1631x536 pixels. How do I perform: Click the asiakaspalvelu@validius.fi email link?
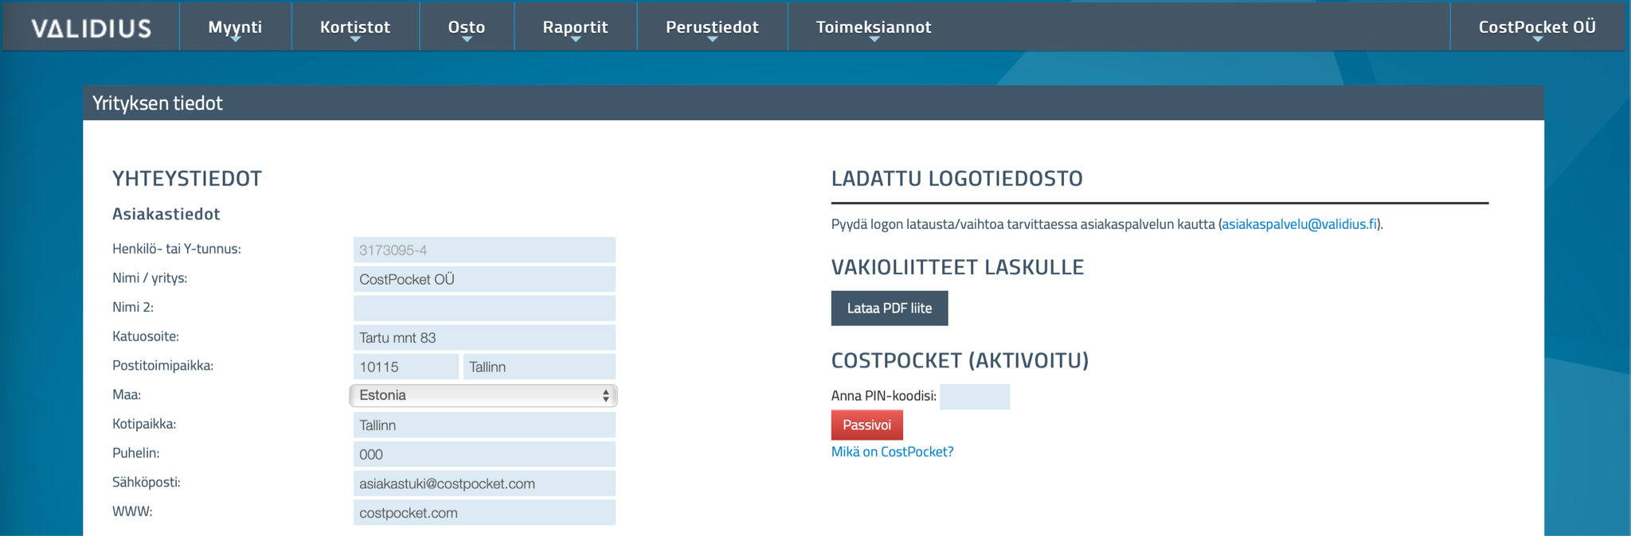1299,224
